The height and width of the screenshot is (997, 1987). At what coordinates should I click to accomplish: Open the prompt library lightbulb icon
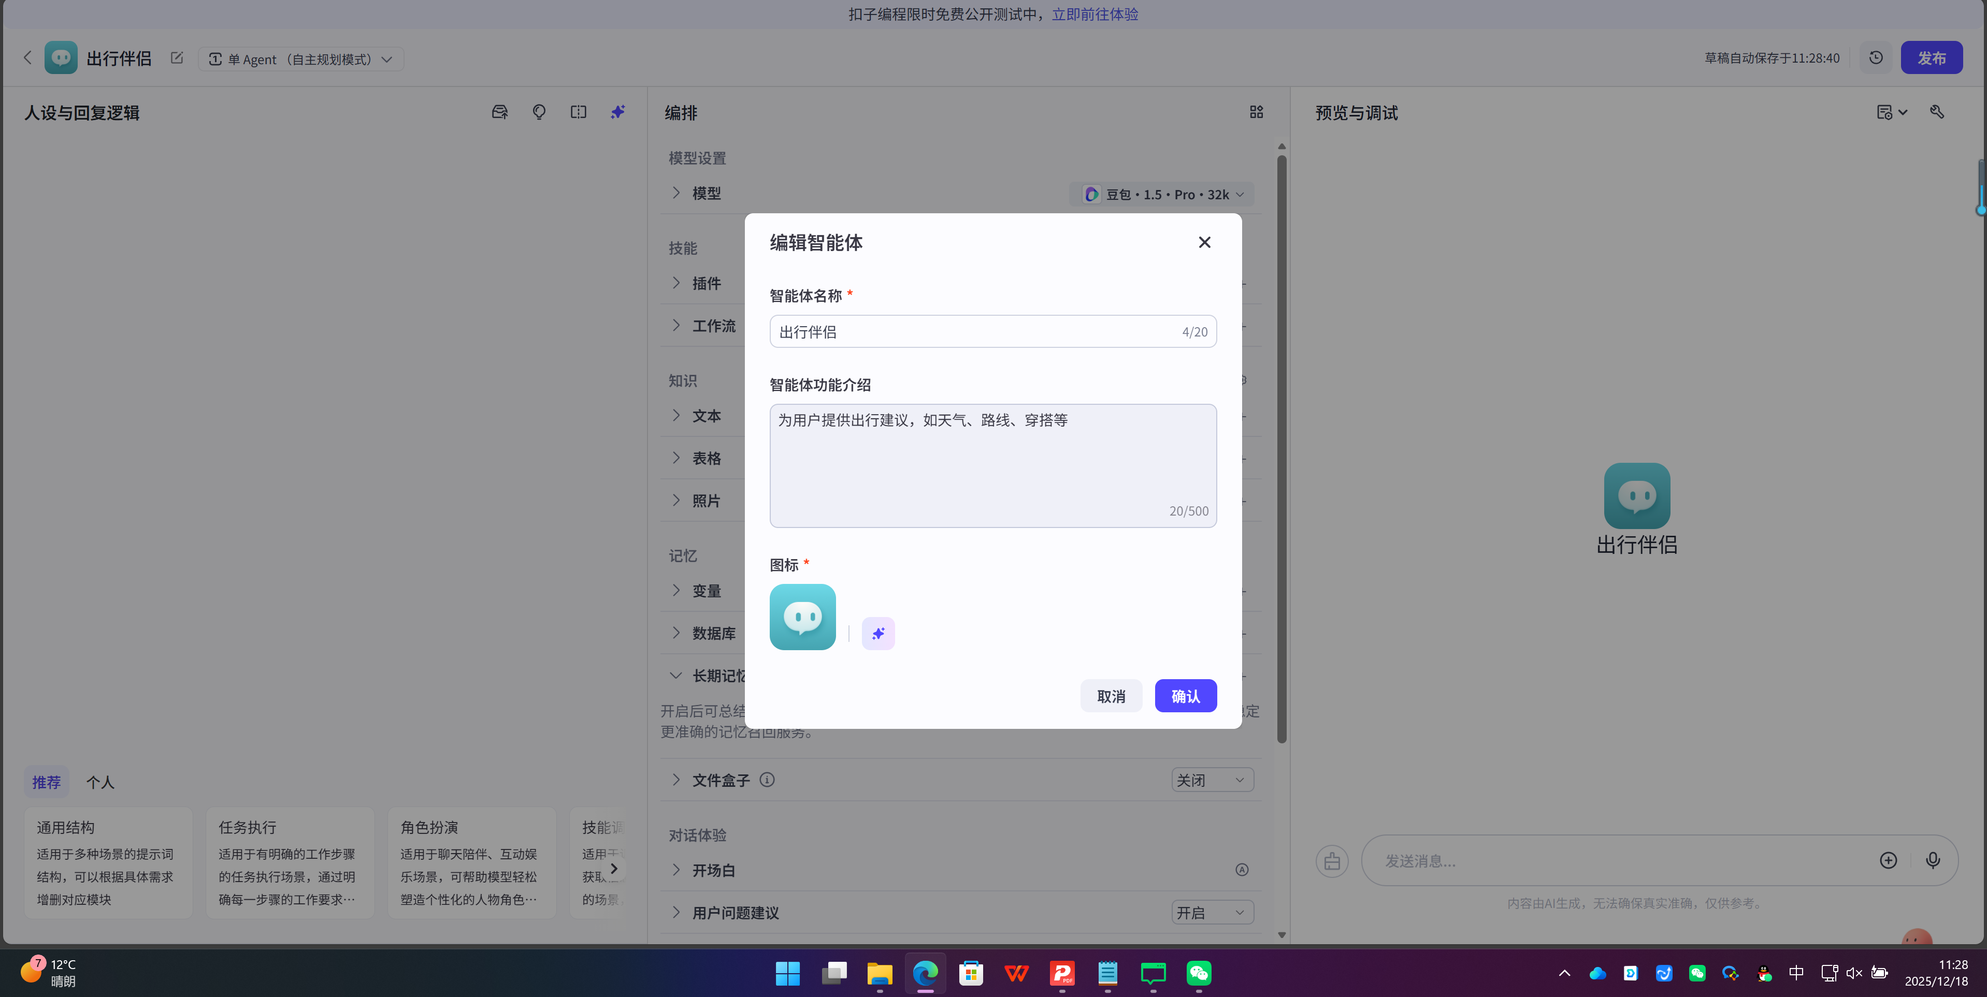point(539,112)
